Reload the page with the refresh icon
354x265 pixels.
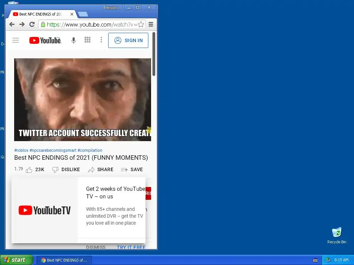32,24
